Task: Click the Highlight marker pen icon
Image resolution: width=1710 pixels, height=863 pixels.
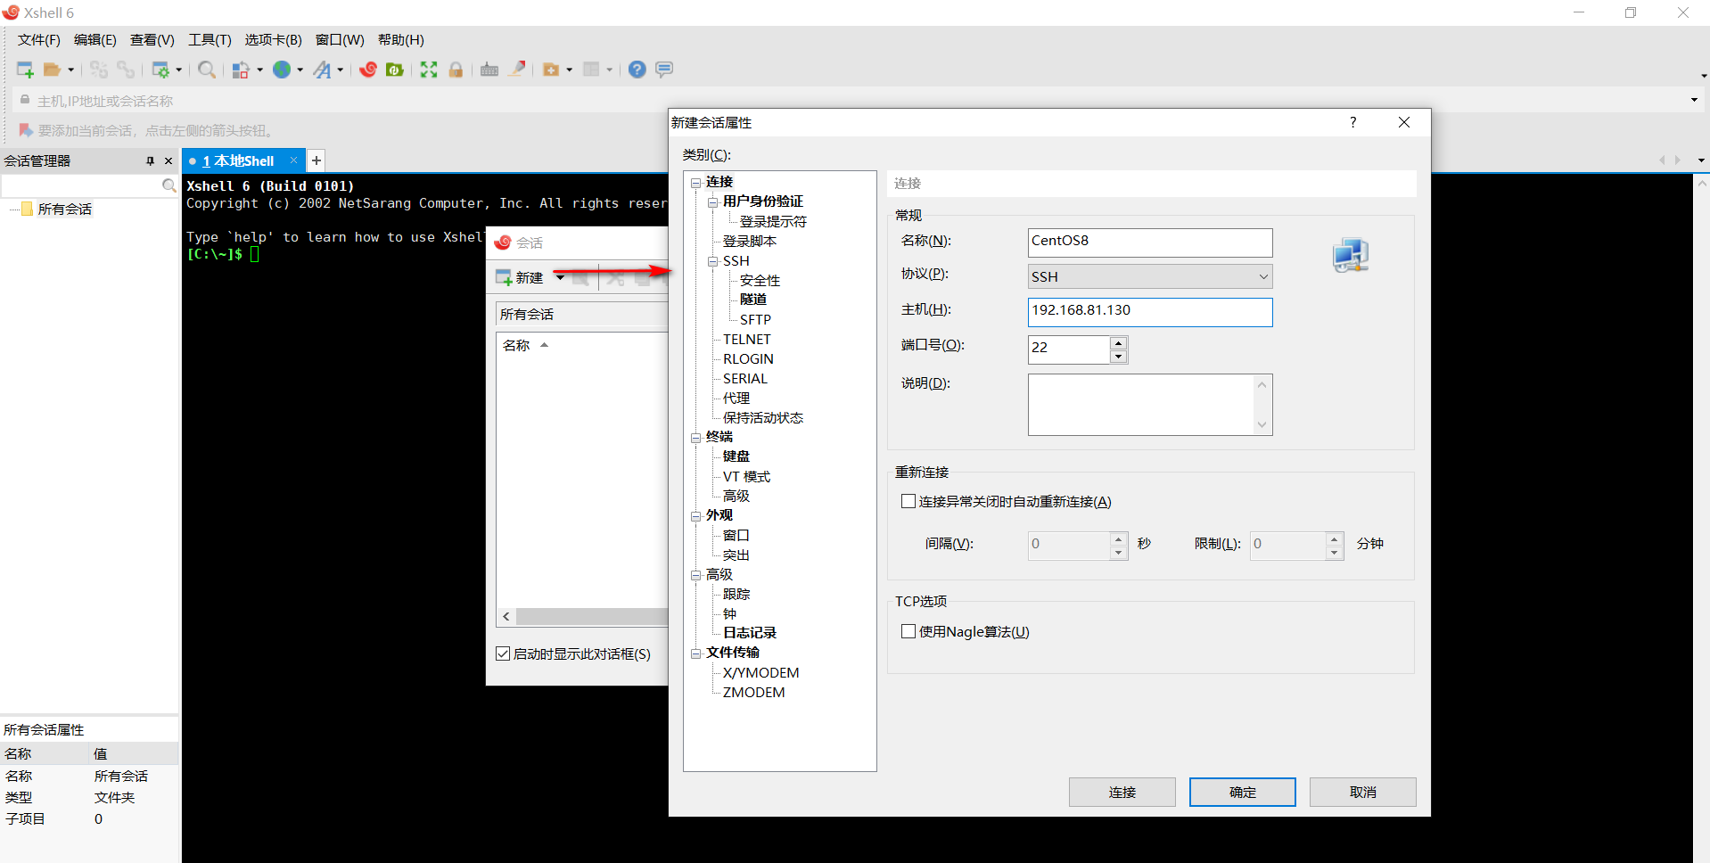Action: click(517, 70)
